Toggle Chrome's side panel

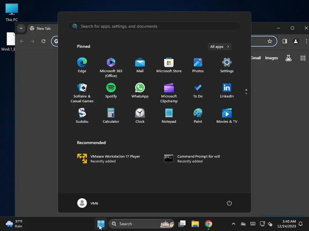[x=285, y=41]
